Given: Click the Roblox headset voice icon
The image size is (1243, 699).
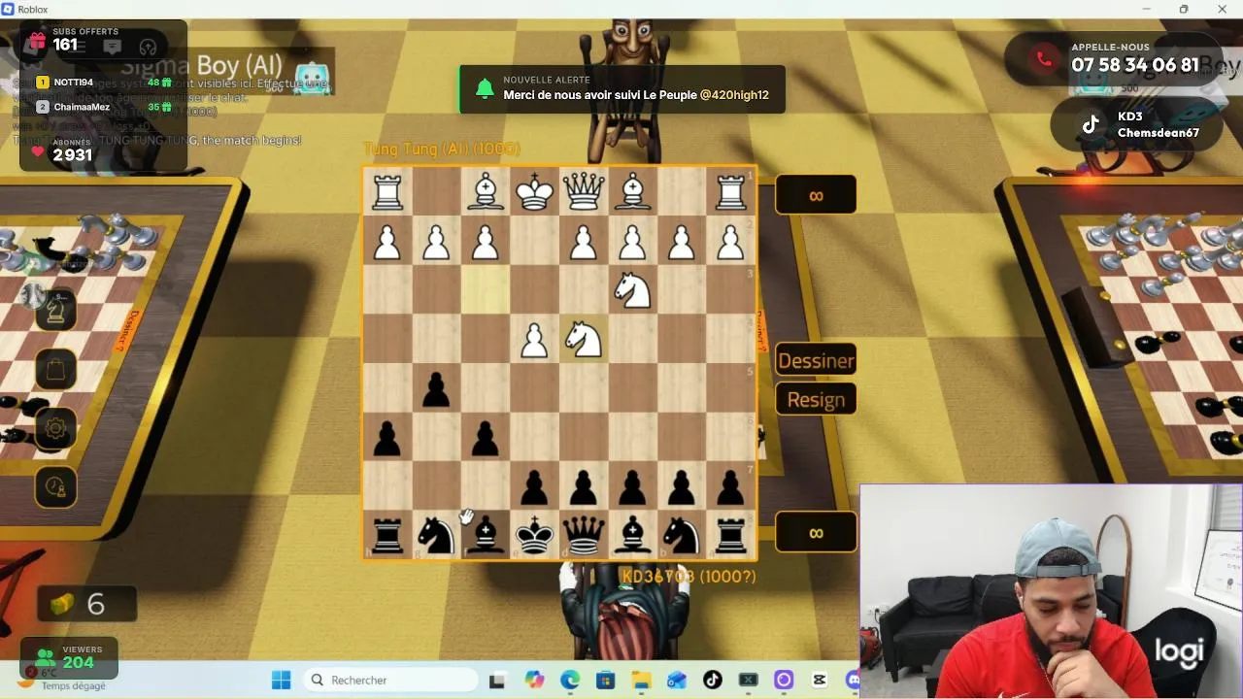Looking at the screenshot, I should (x=148, y=46).
